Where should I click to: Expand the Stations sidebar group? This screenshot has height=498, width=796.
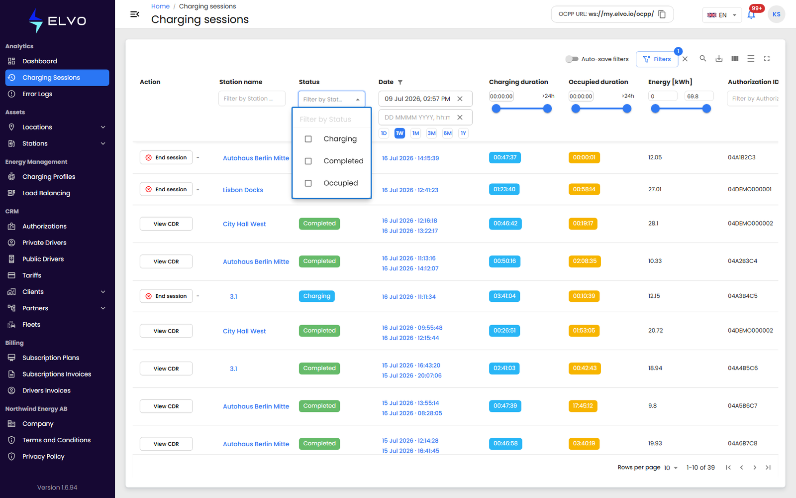click(57, 143)
